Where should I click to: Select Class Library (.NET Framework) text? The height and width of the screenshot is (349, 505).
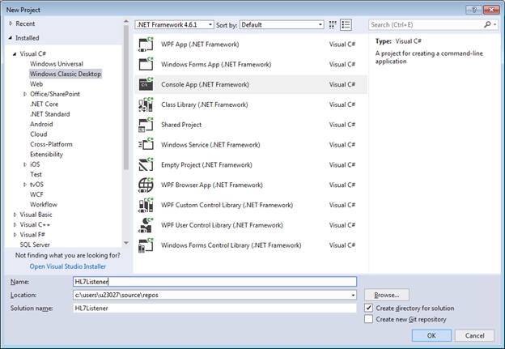pos(205,104)
